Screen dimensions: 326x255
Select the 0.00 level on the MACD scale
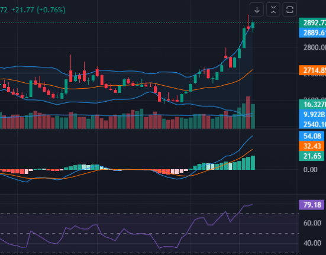[x=311, y=170]
